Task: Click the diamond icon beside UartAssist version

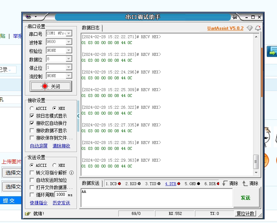Action: point(250,28)
